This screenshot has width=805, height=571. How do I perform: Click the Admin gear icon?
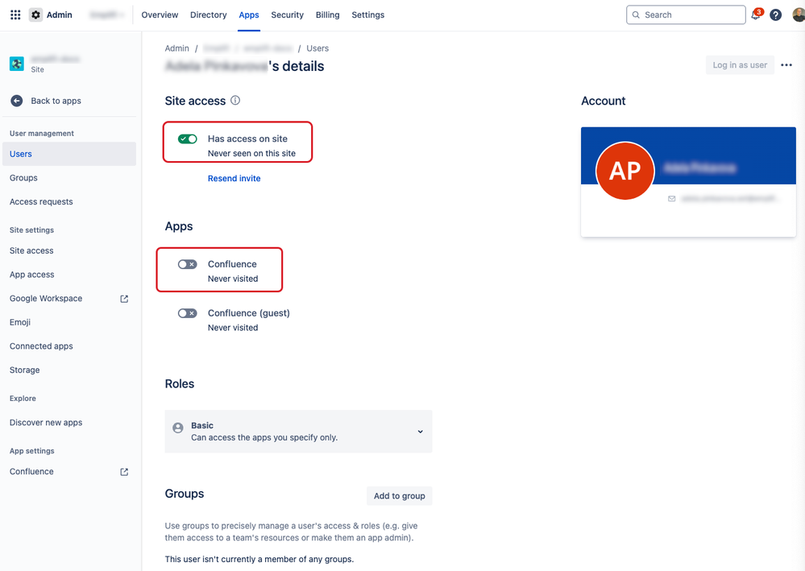[x=35, y=14]
